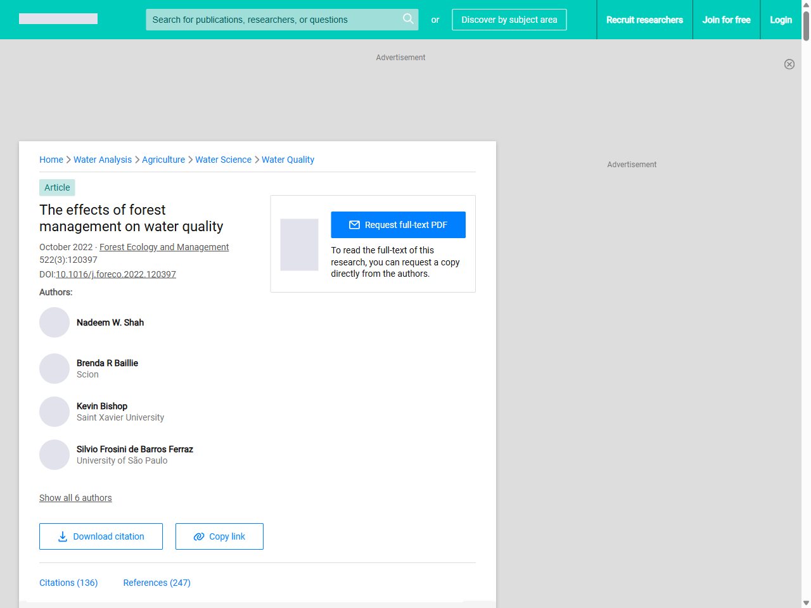Click the site logo in header
This screenshot has width=811, height=608.
tap(58, 19)
